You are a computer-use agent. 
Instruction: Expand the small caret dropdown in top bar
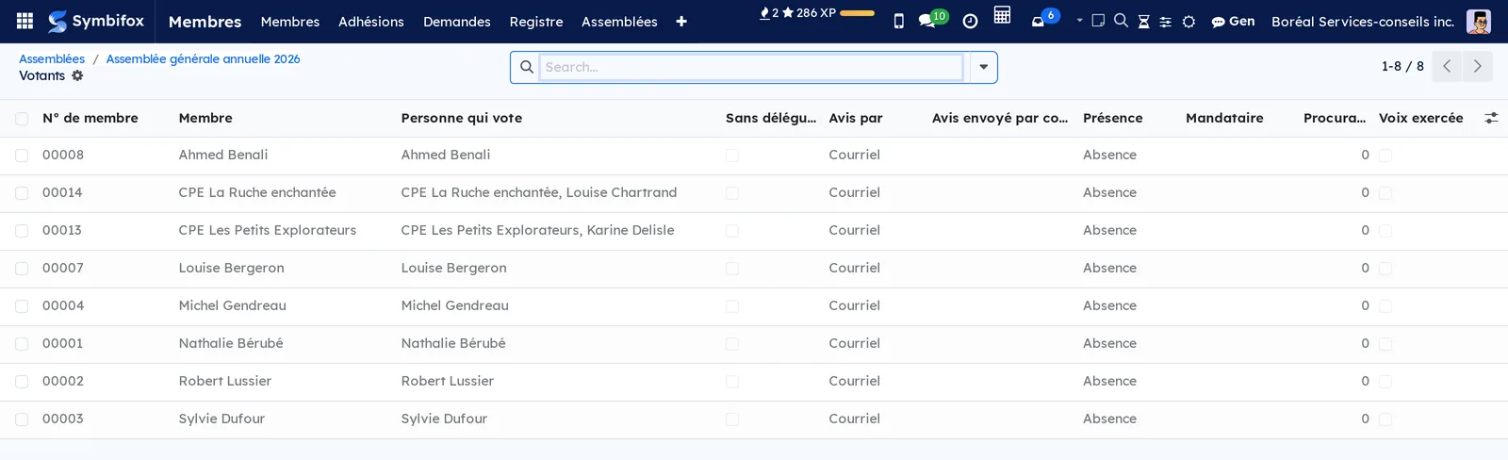pyautogui.click(x=1079, y=20)
